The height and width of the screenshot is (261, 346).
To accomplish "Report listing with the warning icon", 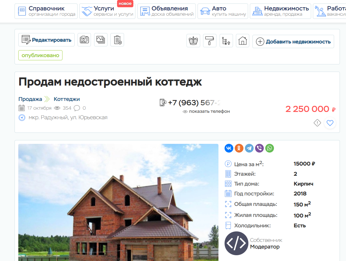I will point(317,123).
